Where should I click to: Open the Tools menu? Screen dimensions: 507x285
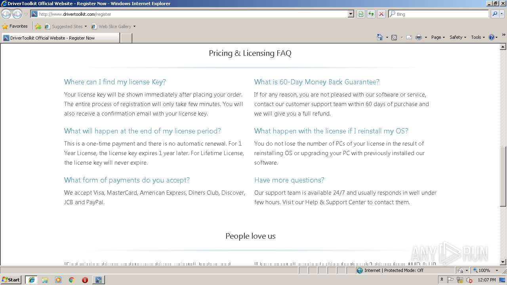[478, 37]
